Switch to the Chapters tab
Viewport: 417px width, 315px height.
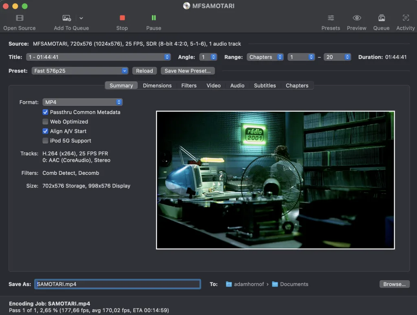click(297, 86)
